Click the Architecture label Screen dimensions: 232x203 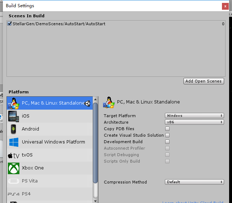click(x=116, y=122)
